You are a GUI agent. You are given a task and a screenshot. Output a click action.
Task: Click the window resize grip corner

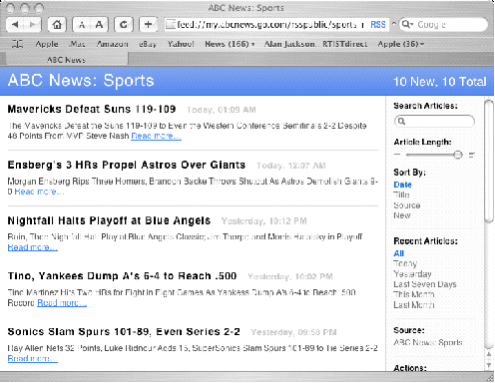click(490, 377)
